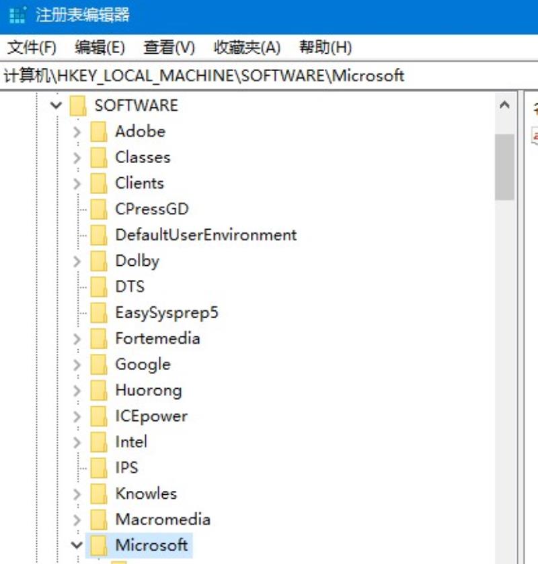The width and height of the screenshot is (538, 564).
Task: Click the DefaultUserEnvironment folder icon
Action: (98, 236)
